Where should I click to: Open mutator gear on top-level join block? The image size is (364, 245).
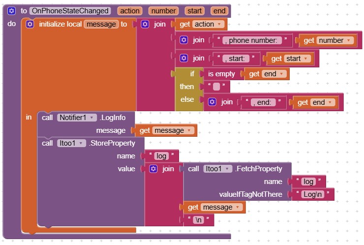[145, 24]
